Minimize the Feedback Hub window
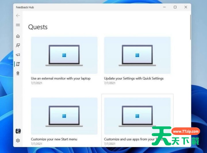 [164, 7]
